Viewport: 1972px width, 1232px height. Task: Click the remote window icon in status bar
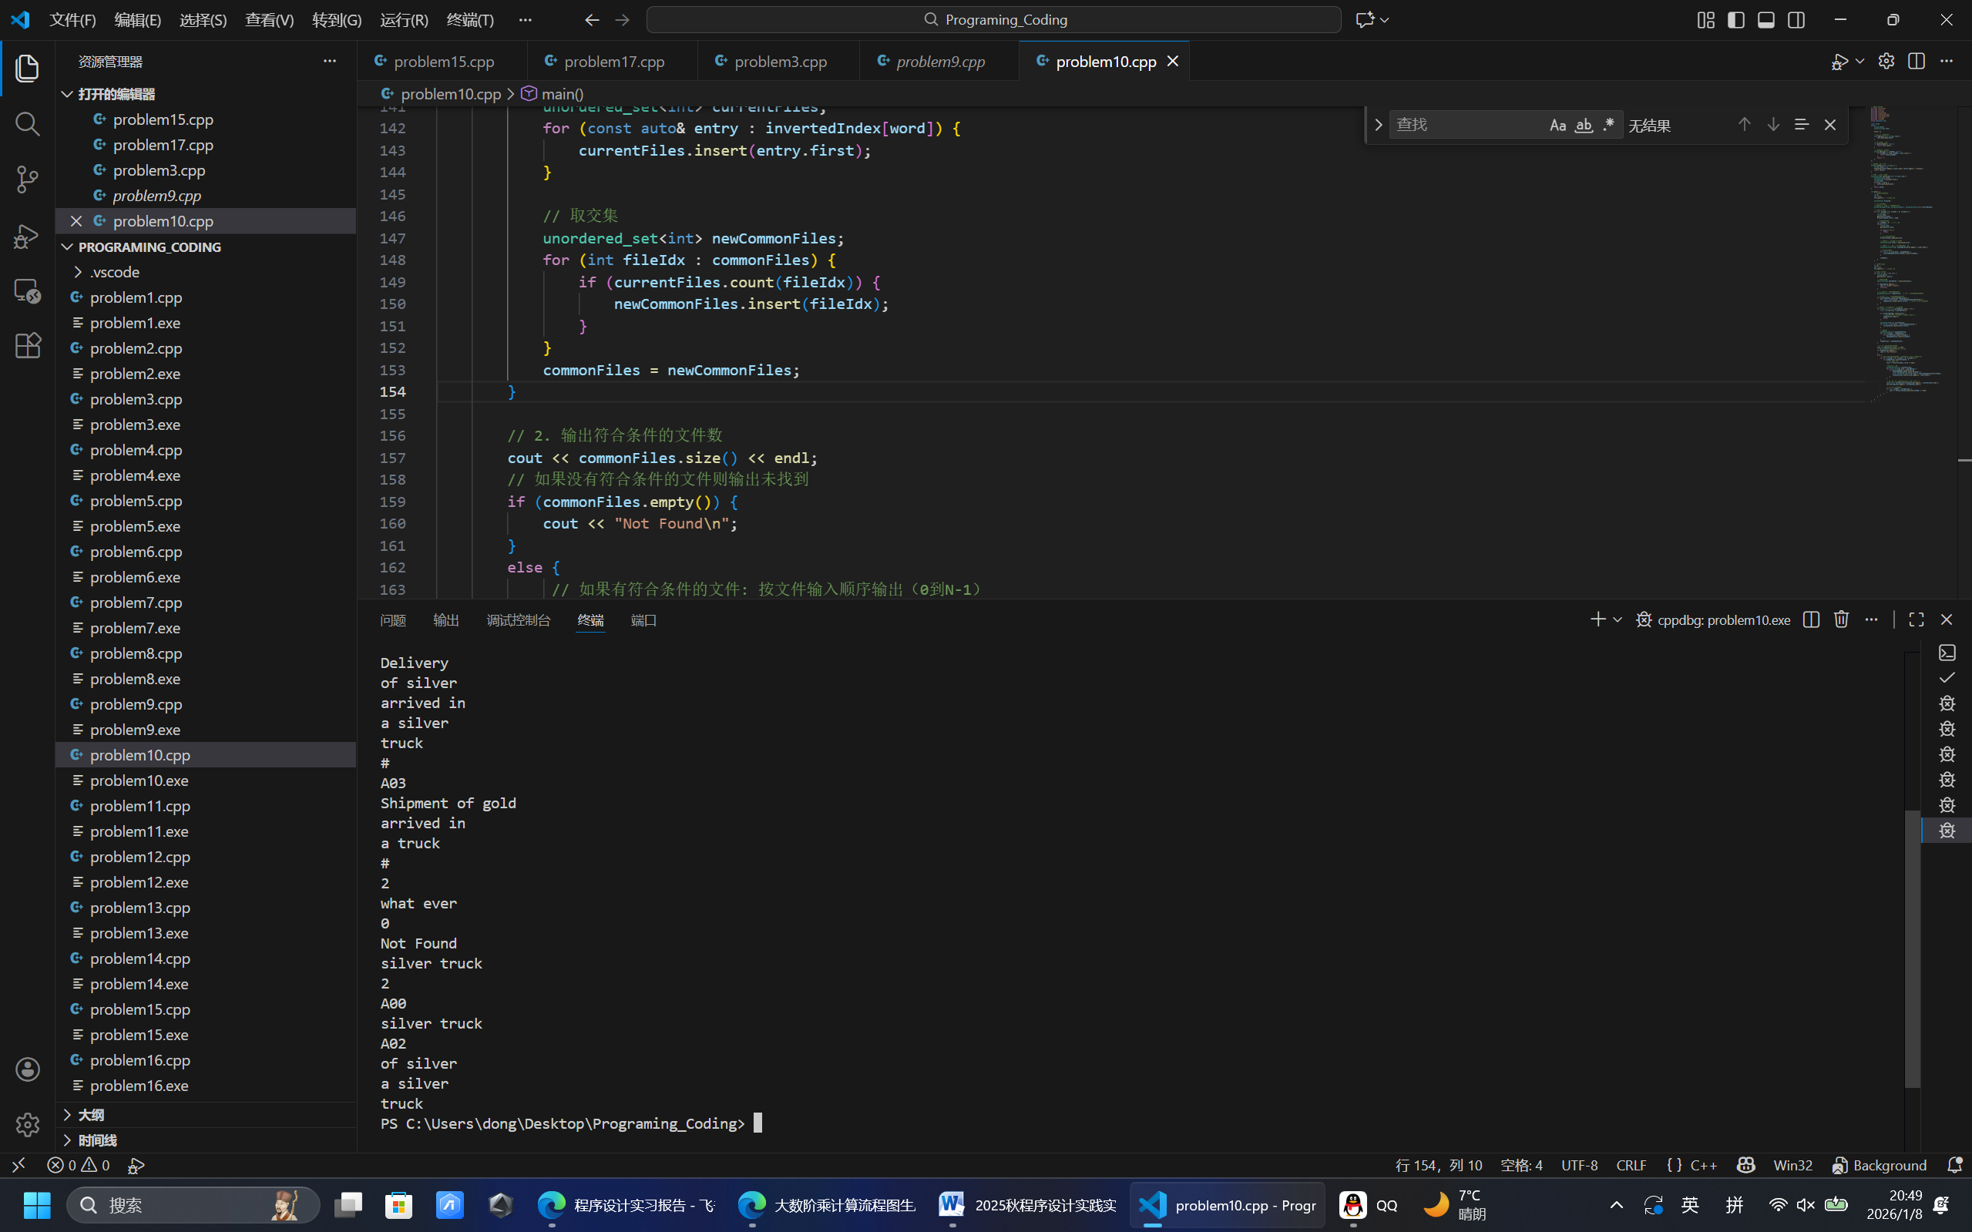point(18,1165)
